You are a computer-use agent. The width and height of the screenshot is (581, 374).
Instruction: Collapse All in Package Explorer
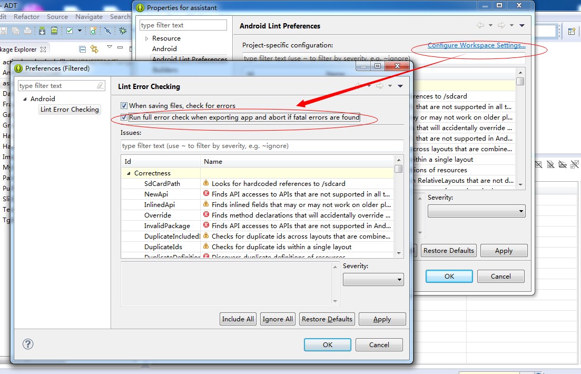point(83,50)
